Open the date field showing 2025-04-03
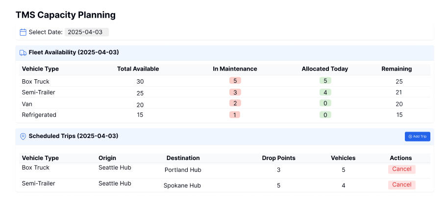448x207 pixels. [87, 32]
